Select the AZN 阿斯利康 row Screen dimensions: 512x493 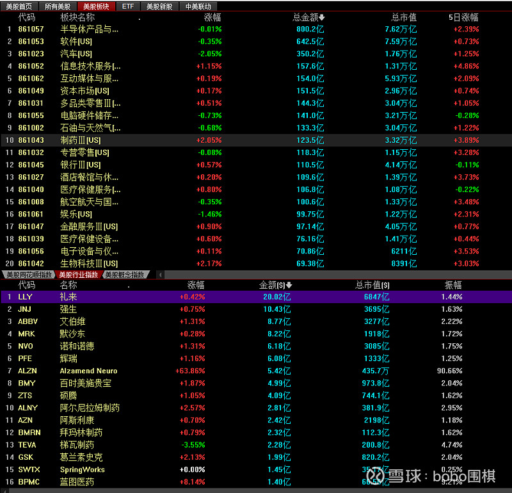[x=256, y=421]
